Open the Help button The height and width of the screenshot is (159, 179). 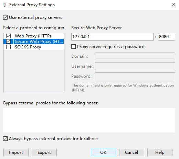click(x=160, y=152)
